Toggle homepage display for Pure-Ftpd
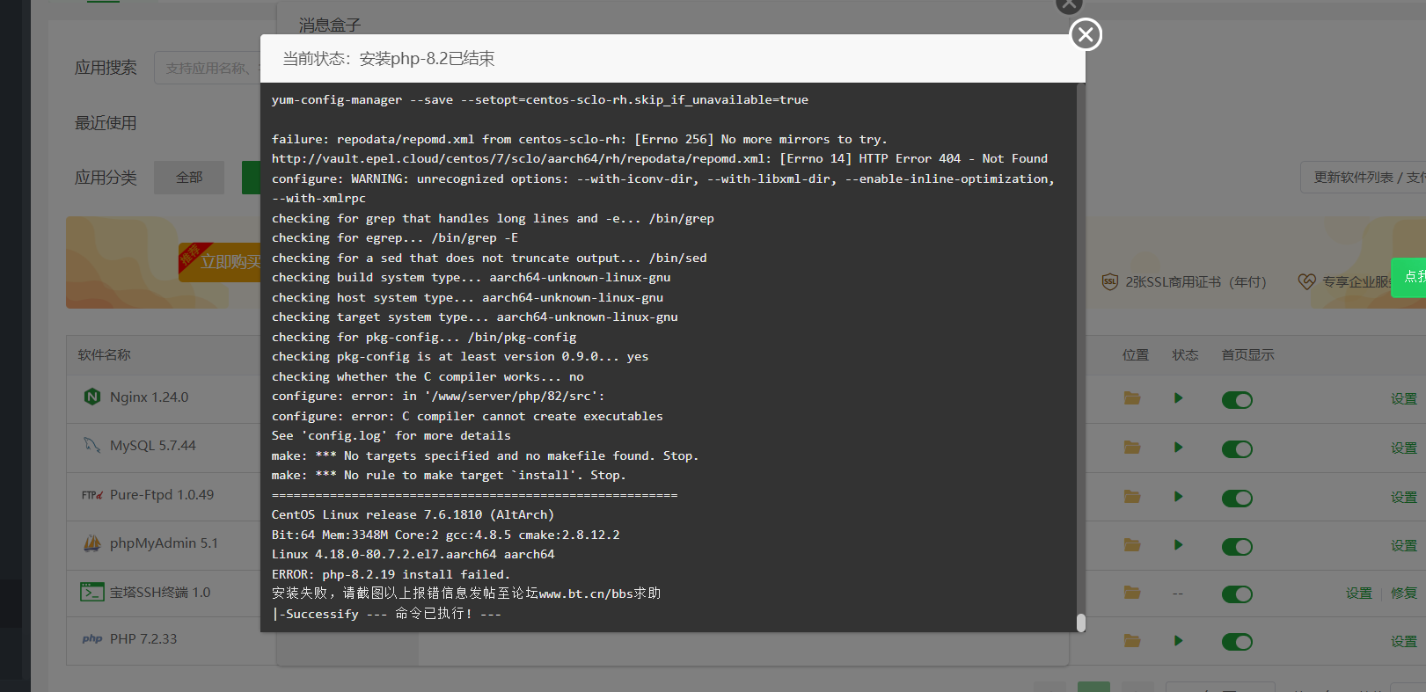Viewport: 1426px width, 692px height. click(x=1237, y=499)
